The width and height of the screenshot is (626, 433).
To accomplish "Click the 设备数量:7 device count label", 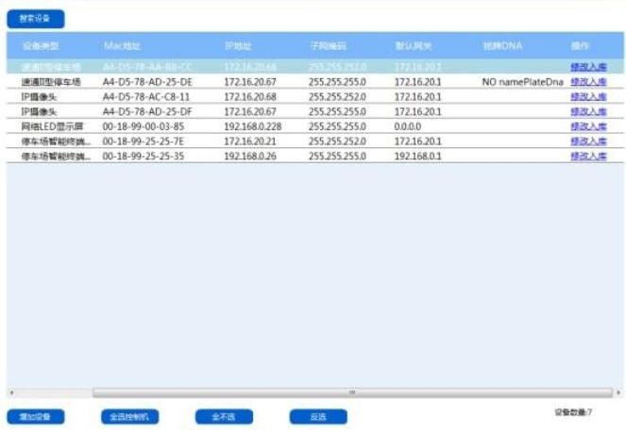I will pyautogui.click(x=573, y=412).
